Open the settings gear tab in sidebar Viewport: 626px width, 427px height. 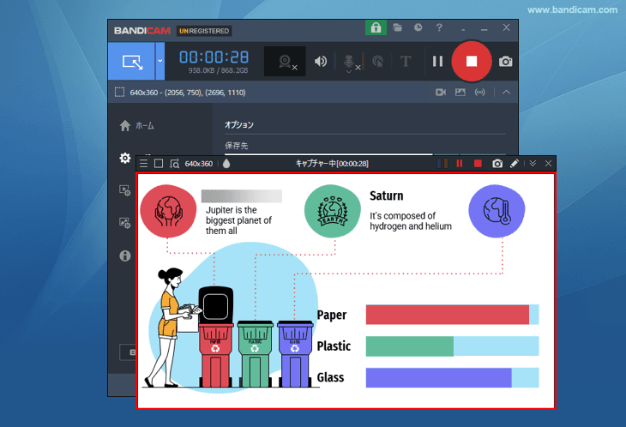(125, 159)
